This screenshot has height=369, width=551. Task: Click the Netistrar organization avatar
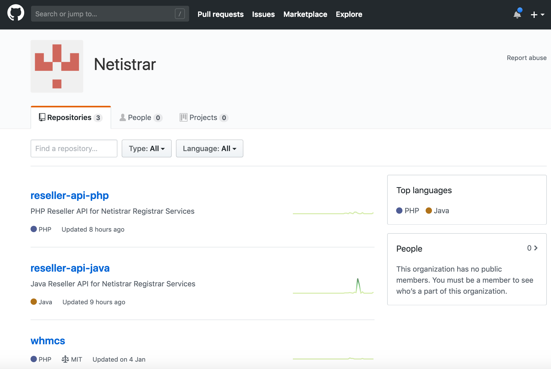pyautogui.click(x=57, y=66)
